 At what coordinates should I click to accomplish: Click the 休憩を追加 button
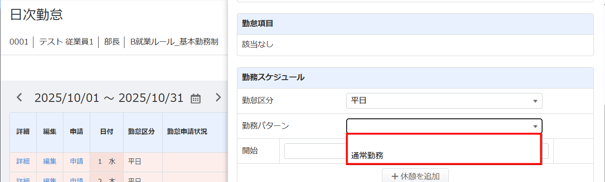coord(415,176)
